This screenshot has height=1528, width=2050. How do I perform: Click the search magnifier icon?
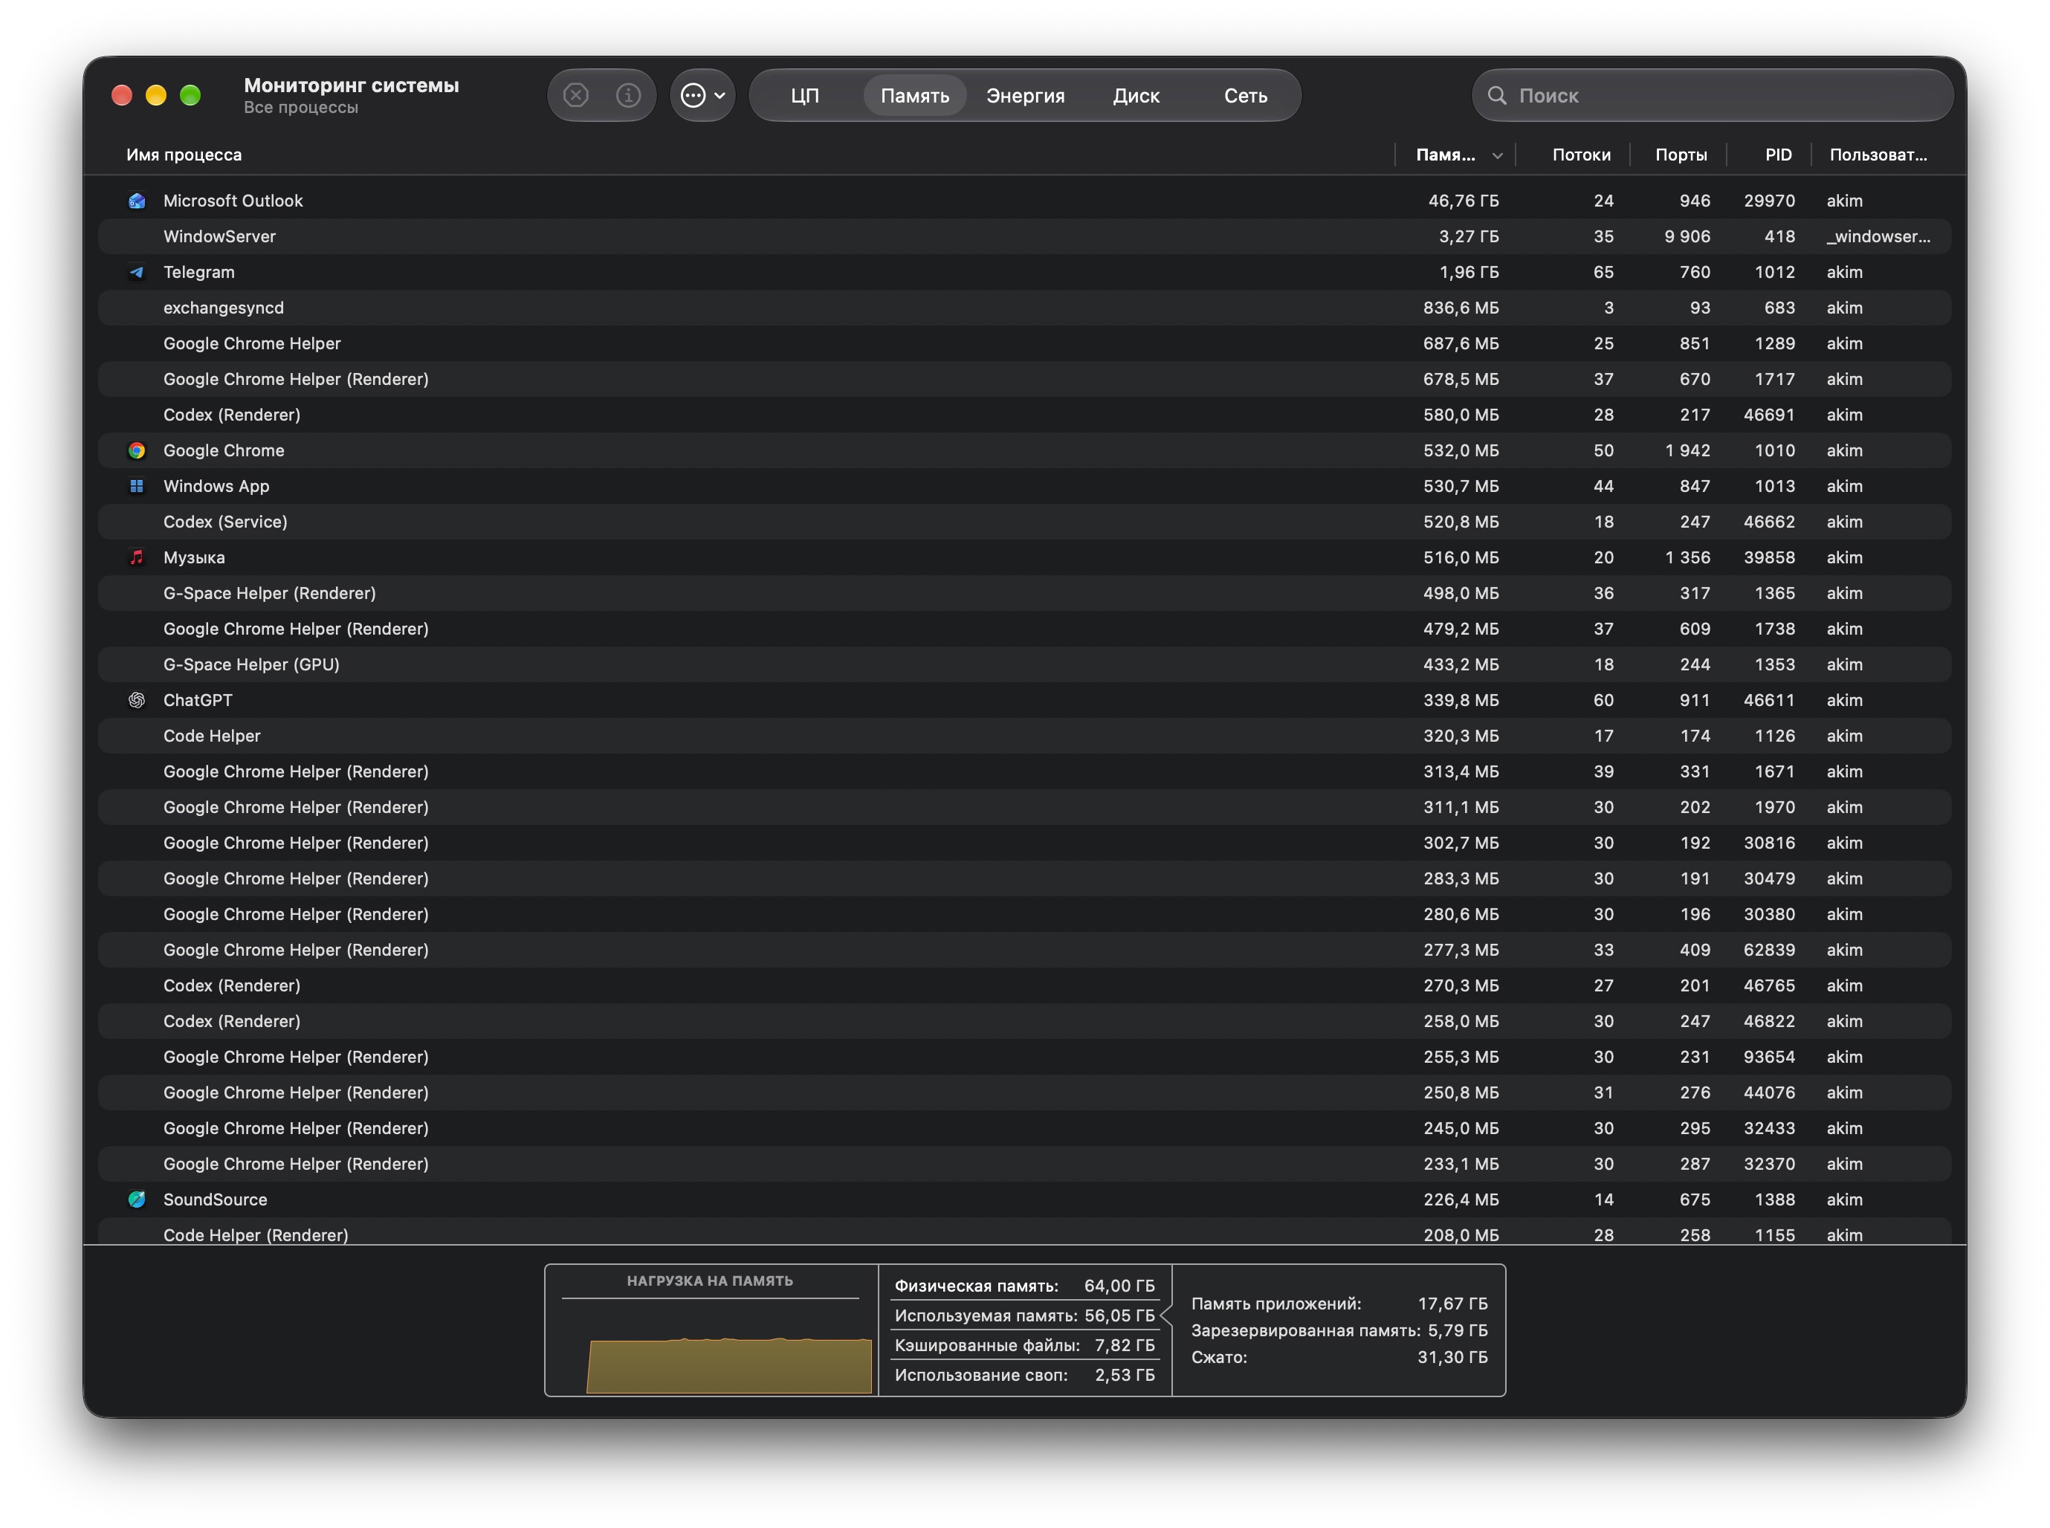1496,95
